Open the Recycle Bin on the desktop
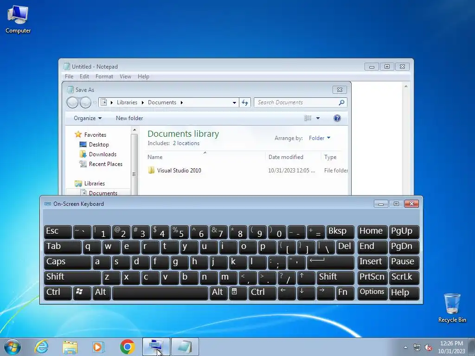The width and height of the screenshot is (475, 356). [x=452, y=308]
